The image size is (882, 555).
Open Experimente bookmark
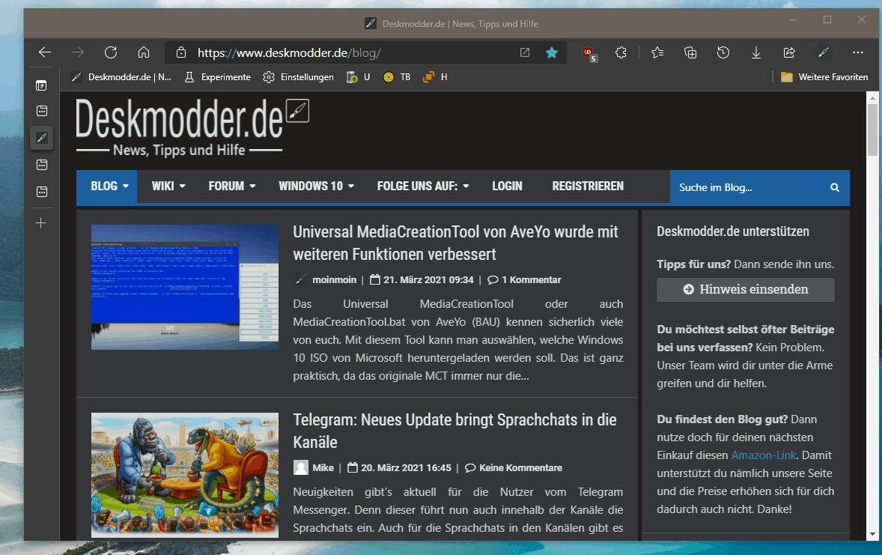coord(218,77)
